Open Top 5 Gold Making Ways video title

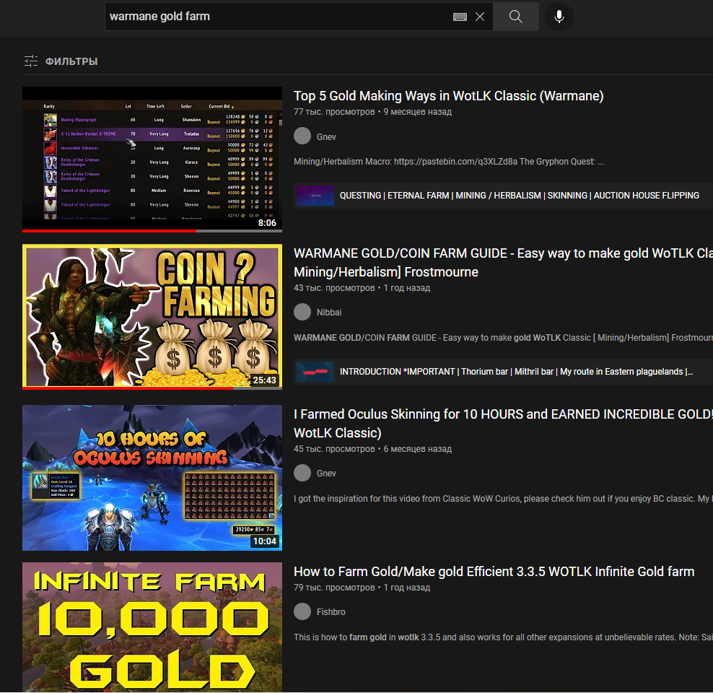[x=448, y=96]
